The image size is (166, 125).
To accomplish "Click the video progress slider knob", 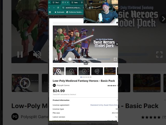I will [70, 59].
